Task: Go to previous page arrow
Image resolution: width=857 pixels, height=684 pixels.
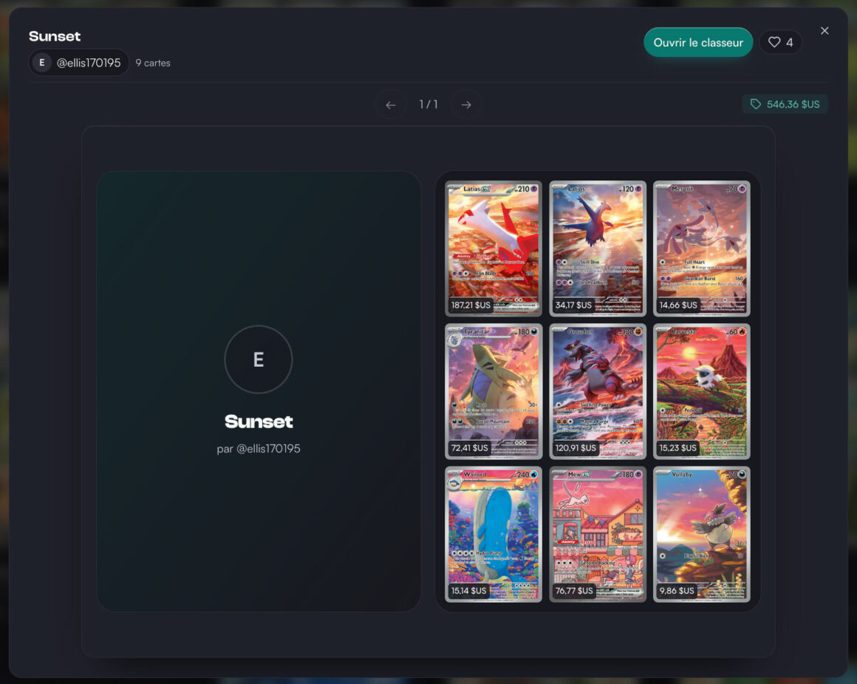Action: pos(390,104)
